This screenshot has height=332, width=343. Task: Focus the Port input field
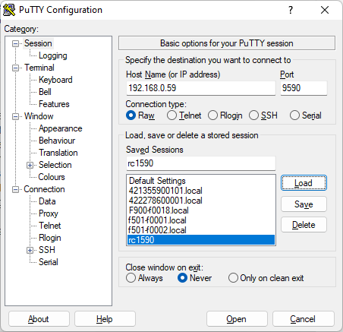tap(304, 88)
